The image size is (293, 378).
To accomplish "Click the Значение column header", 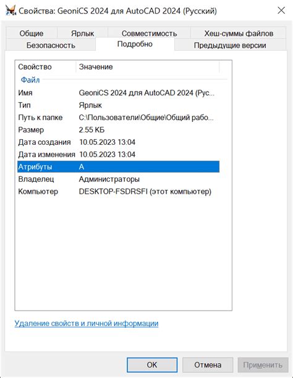I will coord(148,67).
